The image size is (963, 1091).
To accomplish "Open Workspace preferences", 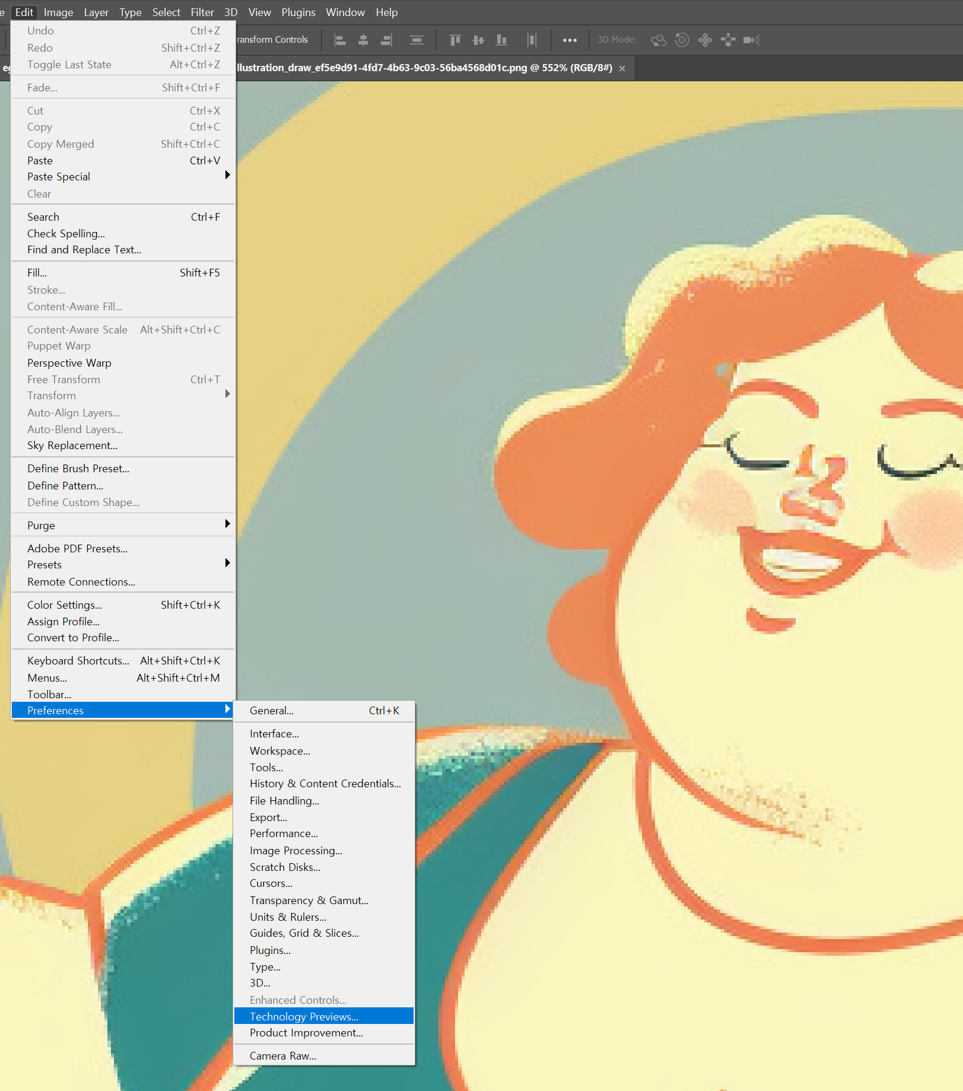I will 324,751.
